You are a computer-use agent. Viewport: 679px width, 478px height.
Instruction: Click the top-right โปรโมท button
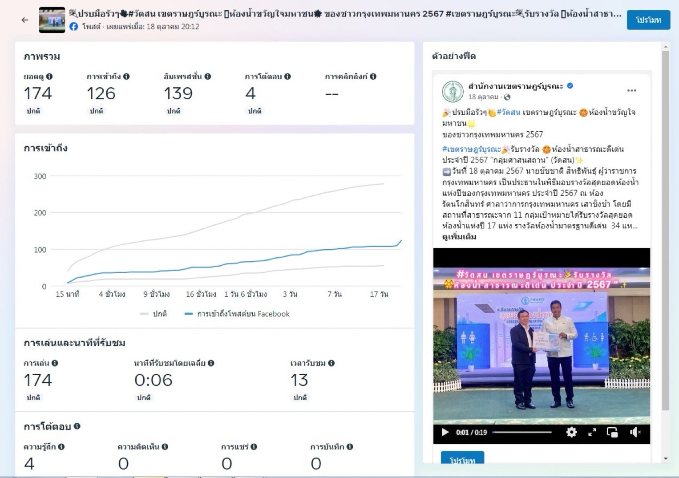pyautogui.click(x=648, y=20)
